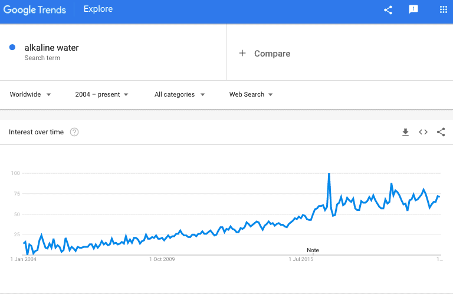This screenshot has width=453, height=294.
Task: Click the header share icon
Action: 388,10
